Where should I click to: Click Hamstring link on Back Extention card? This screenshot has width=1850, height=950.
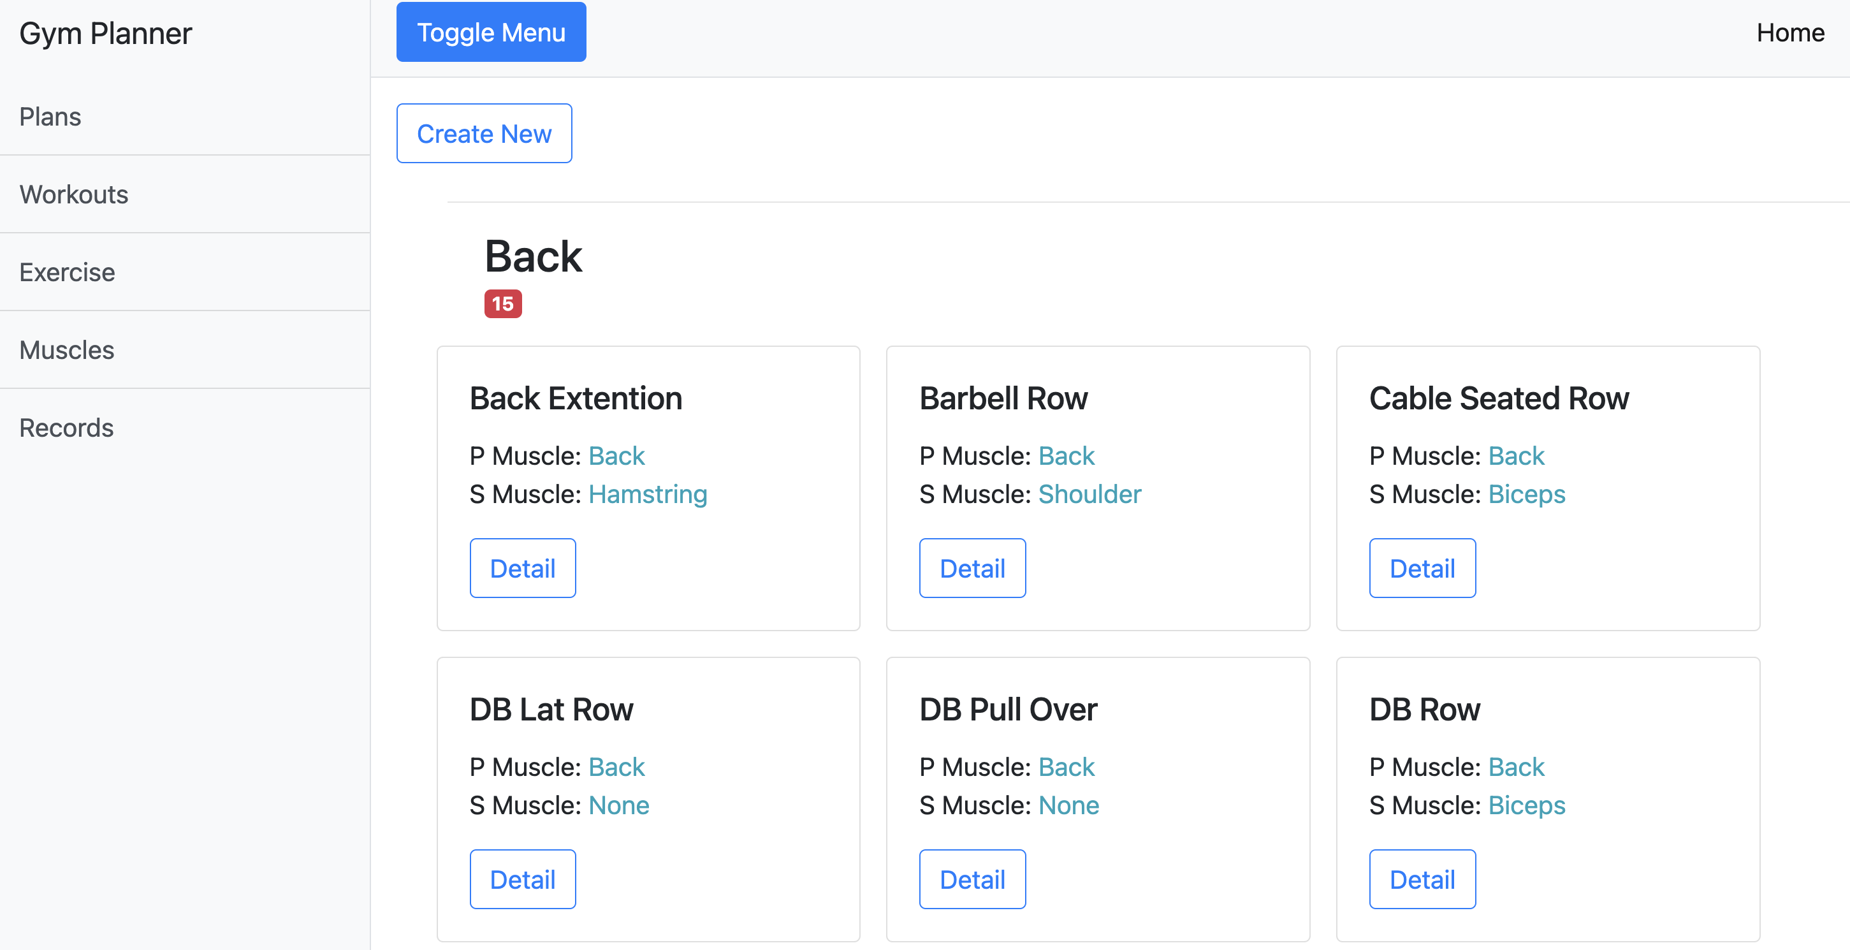click(x=647, y=494)
